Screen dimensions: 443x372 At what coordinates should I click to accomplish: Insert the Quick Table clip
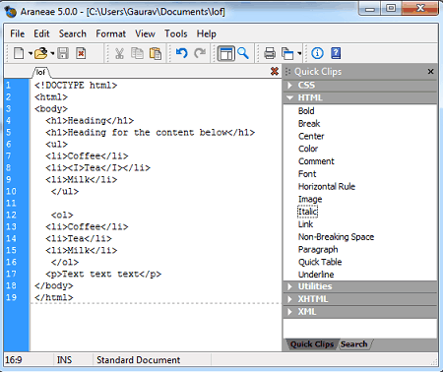(320, 262)
